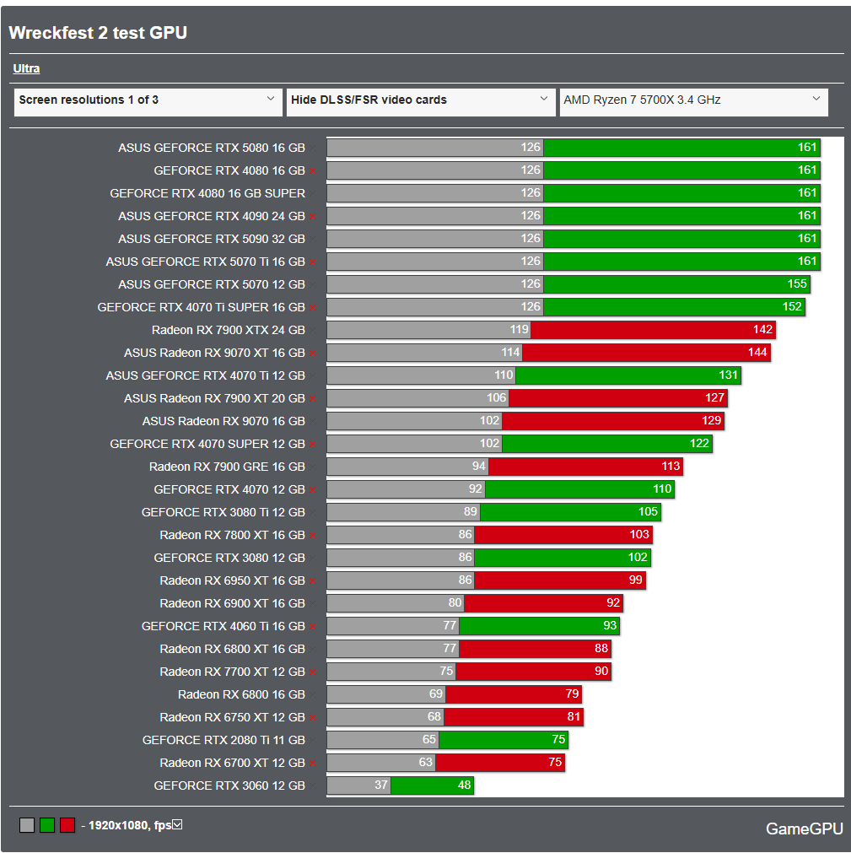
Task: Click X next to RTX 5070 Ti 16 GB
Action: click(313, 262)
